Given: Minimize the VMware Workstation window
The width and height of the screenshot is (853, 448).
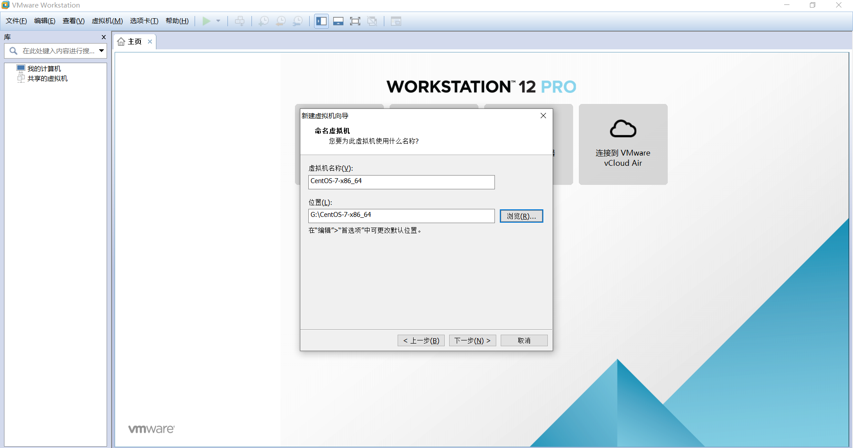Looking at the screenshot, I should [787, 5].
